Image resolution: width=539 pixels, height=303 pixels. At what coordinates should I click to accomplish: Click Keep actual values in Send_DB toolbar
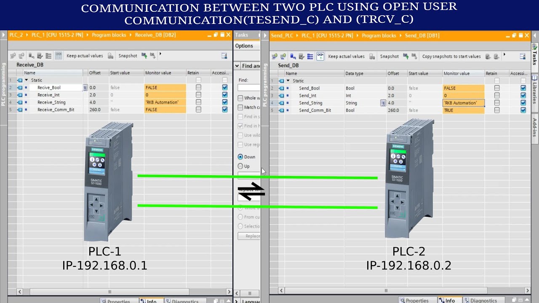tap(346, 56)
